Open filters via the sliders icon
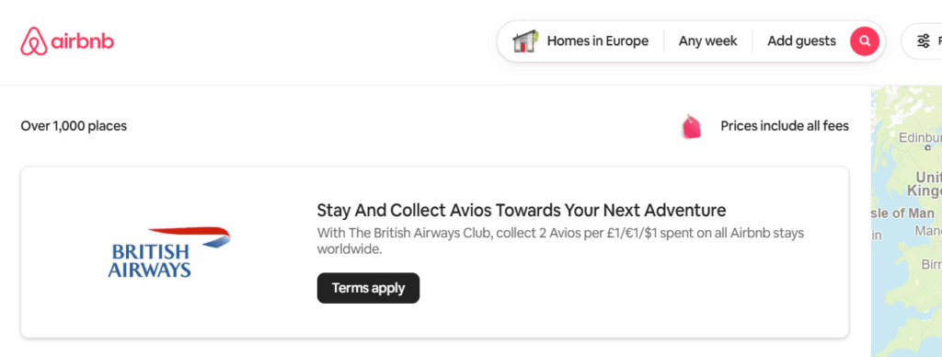The image size is (942, 357). tap(924, 41)
